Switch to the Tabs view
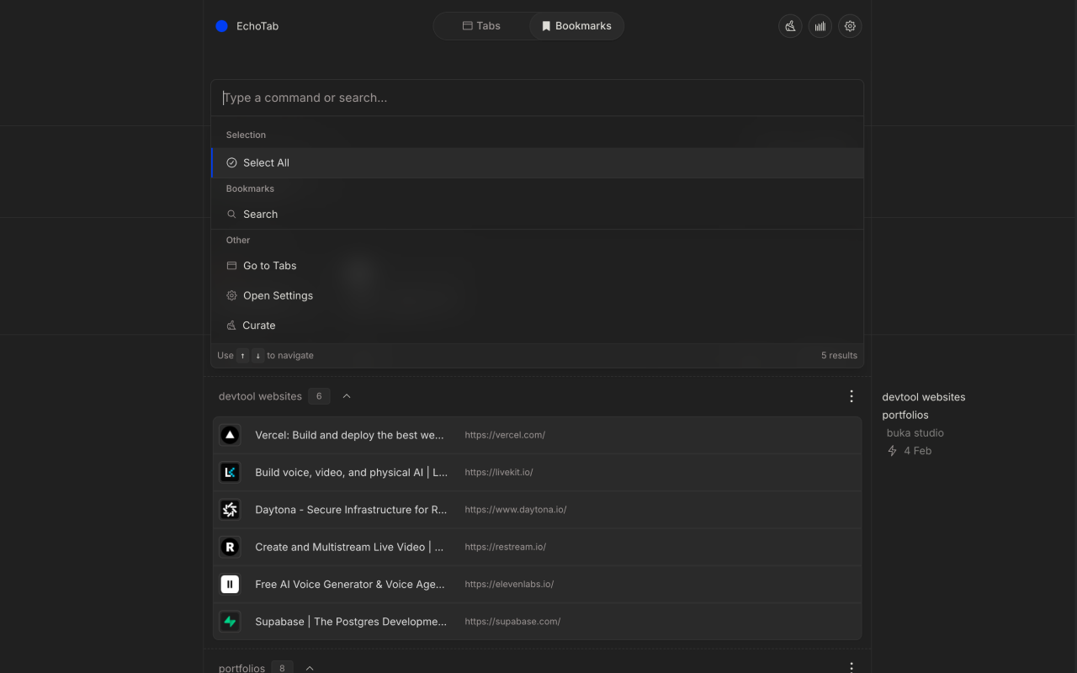The width and height of the screenshot is (1077, 673). [x=481, y=26]
